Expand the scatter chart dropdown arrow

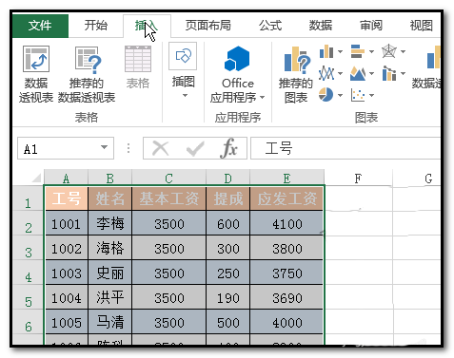371,95
